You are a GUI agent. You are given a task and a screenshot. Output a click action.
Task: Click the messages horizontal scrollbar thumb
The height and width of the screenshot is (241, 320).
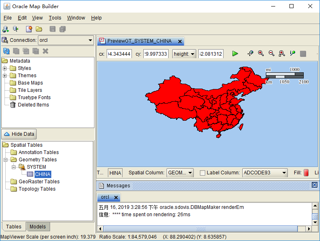(201, 229)
